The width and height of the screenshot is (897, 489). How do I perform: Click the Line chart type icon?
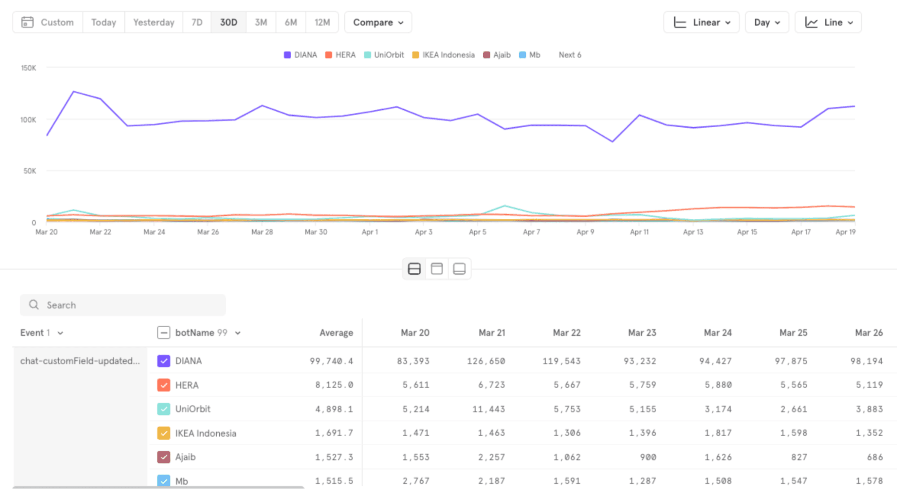pos(811,22)
